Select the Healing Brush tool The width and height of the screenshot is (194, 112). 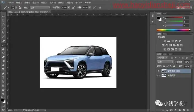(x=3, y=41)
